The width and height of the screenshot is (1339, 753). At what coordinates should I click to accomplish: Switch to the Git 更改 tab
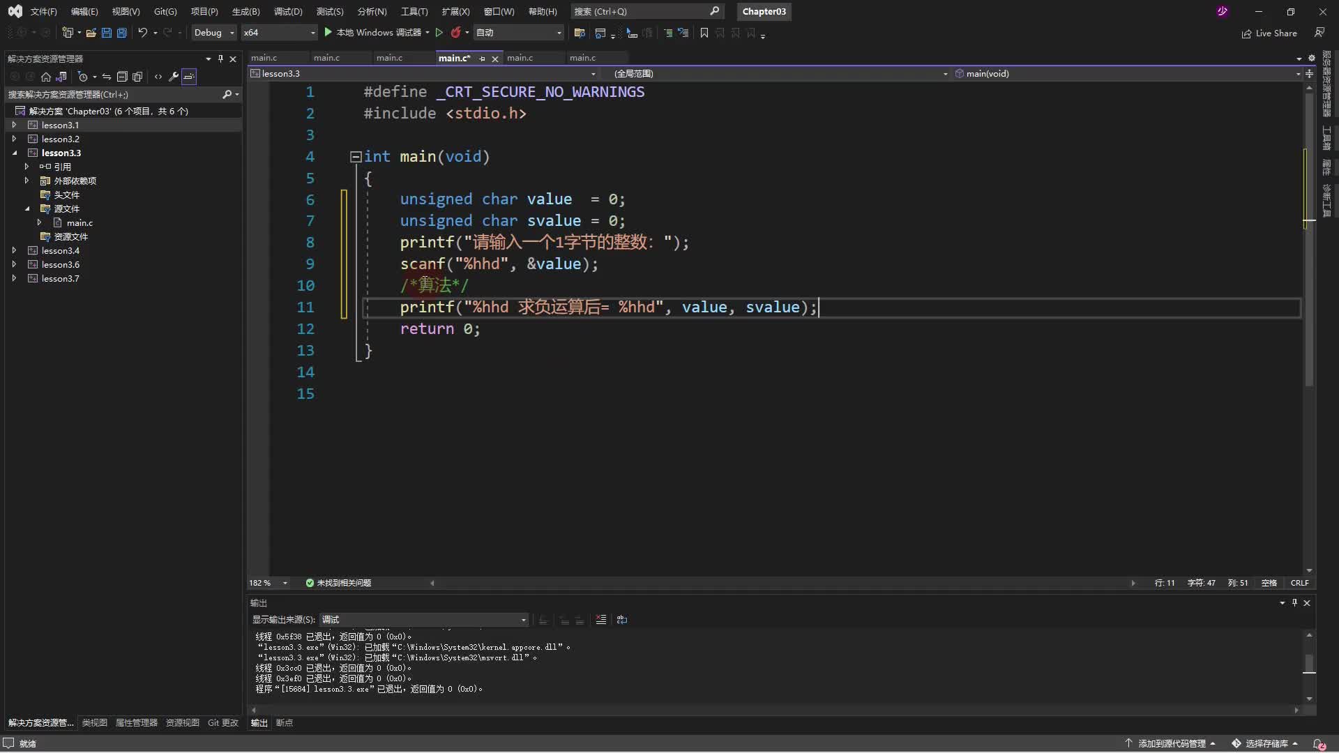[223, 723]
